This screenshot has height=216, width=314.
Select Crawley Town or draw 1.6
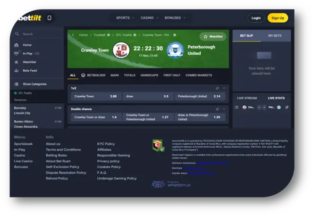(x=96, y=117)
